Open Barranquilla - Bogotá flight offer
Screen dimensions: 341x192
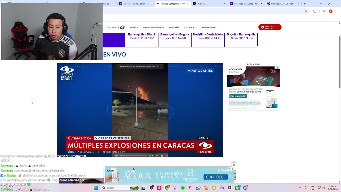[x=175, y=37]
